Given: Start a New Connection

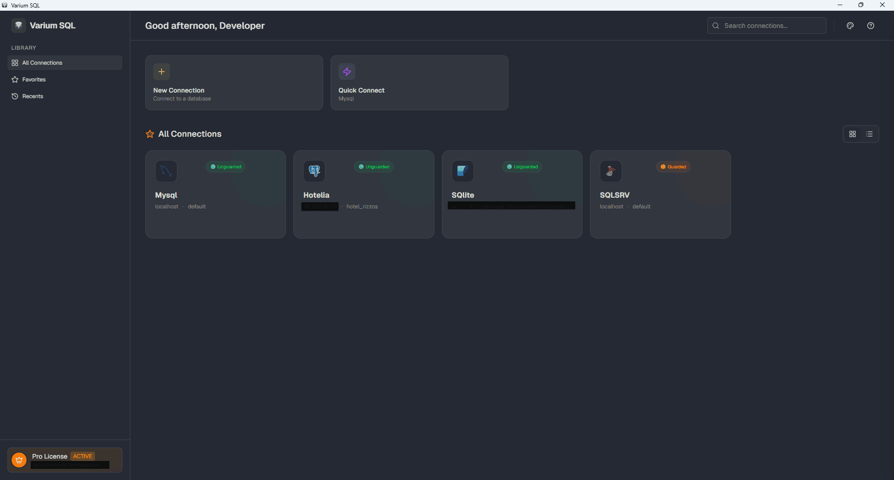Looking at the screenshot, I should tap(234, 83).
